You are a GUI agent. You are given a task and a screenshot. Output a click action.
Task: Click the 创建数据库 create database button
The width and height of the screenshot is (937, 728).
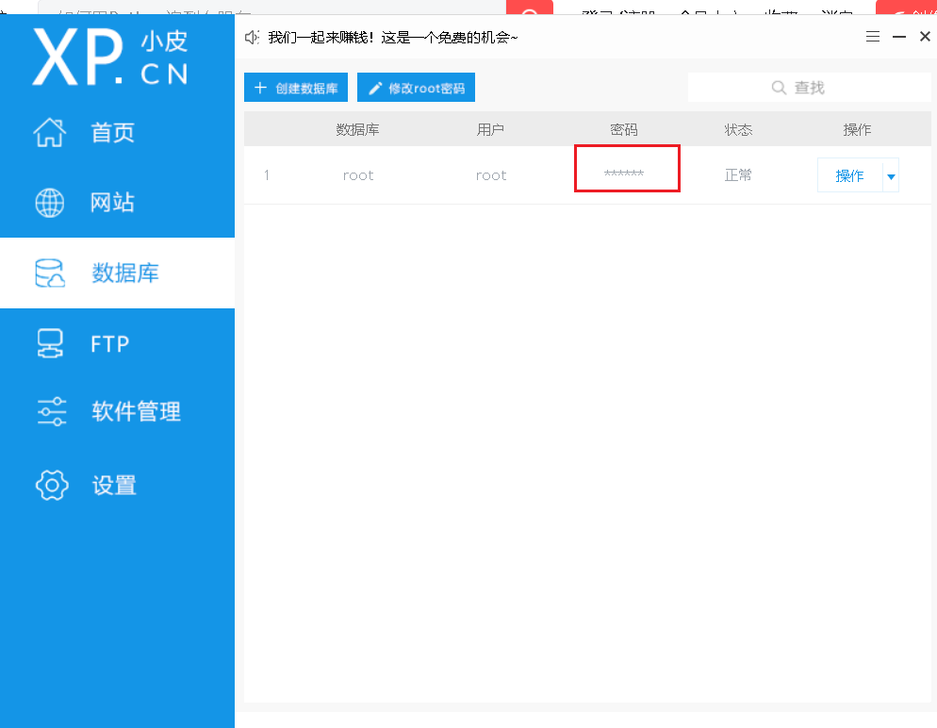[x=296, y=87]
